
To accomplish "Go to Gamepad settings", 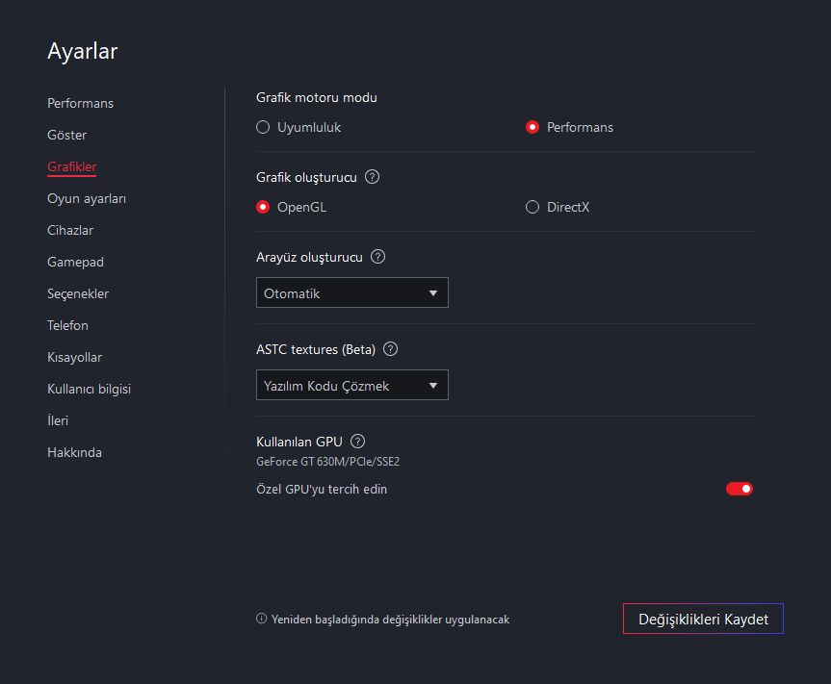I will pyautogui.click(x=75, y=262).
